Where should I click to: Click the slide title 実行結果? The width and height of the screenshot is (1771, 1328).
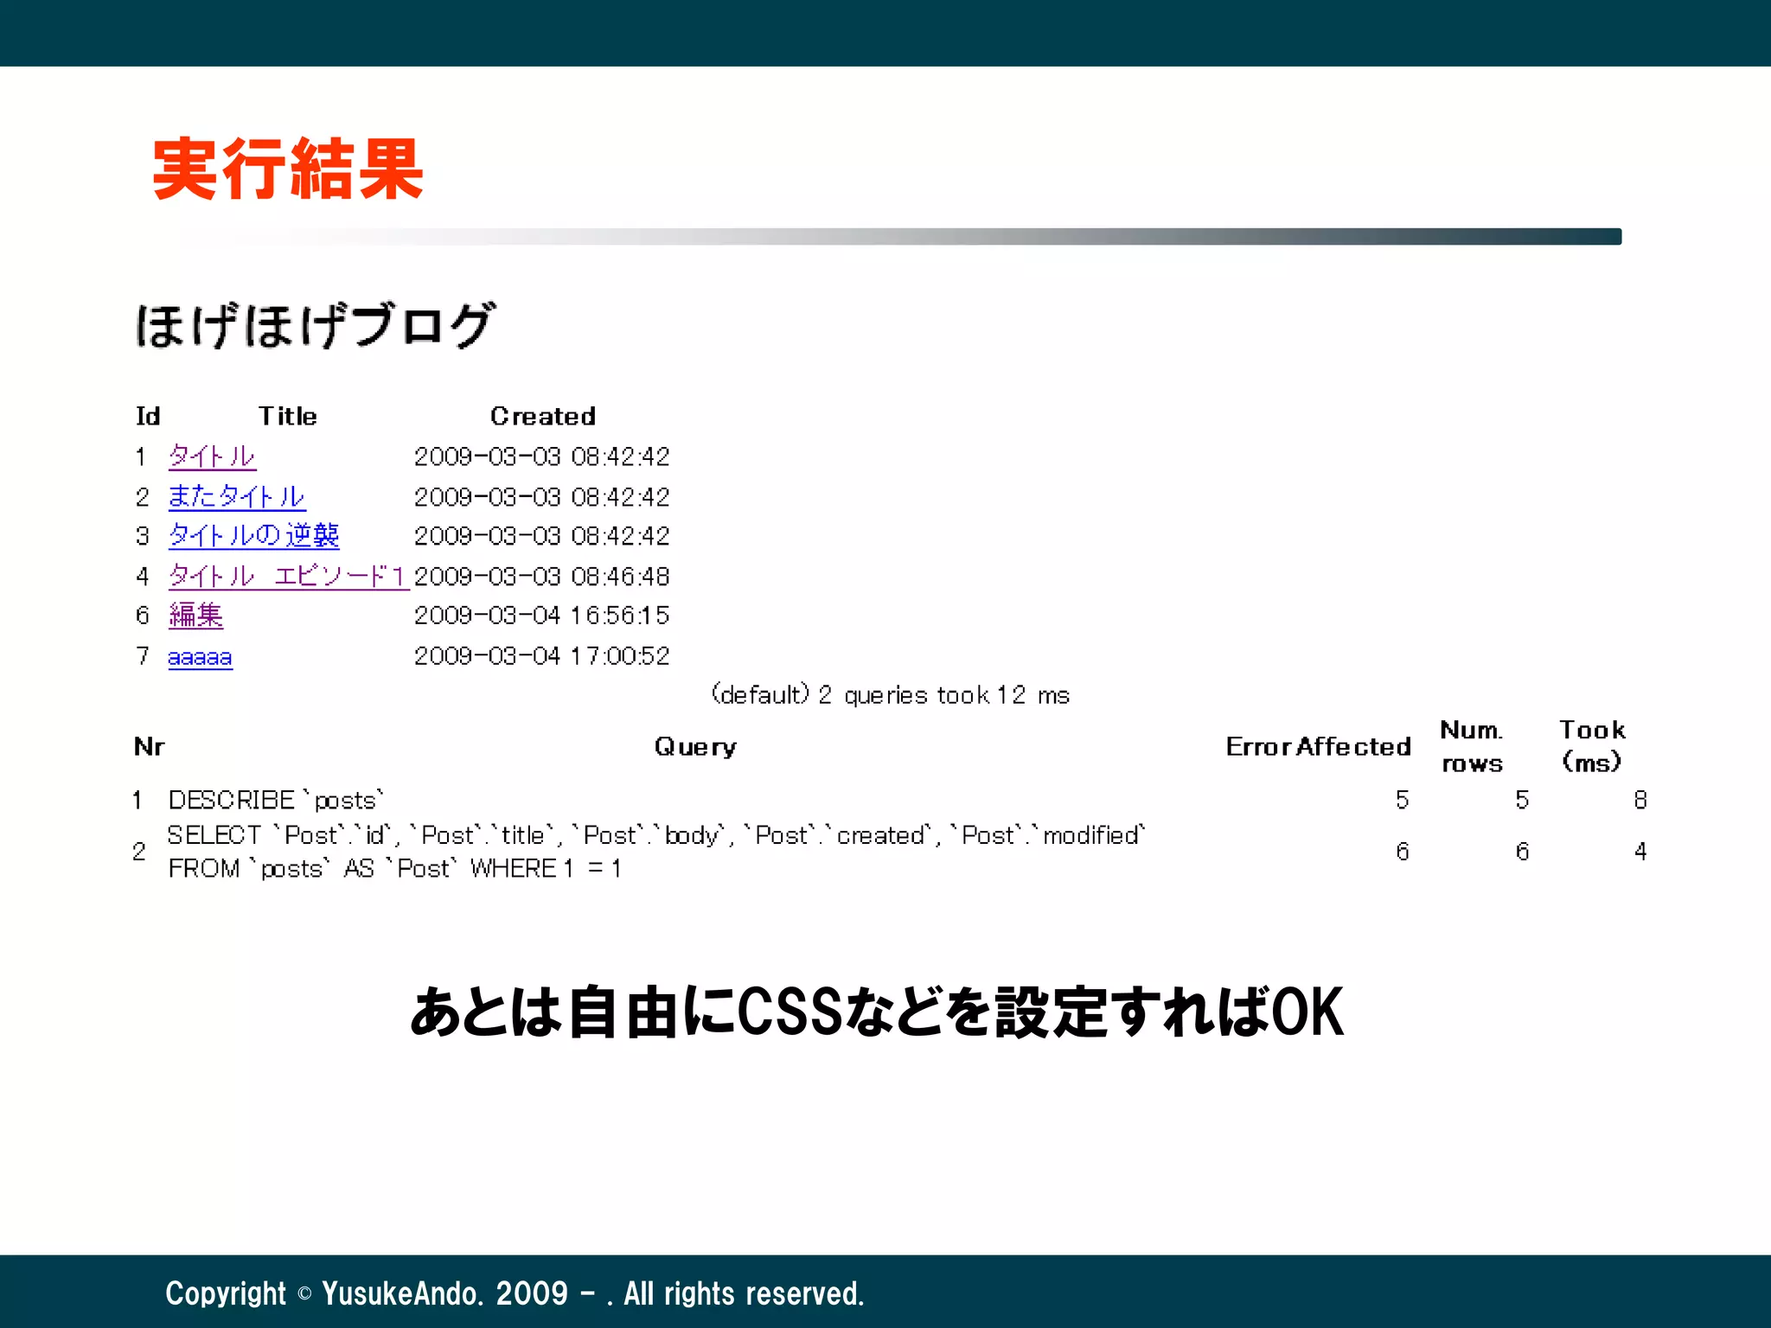(288, 169)
